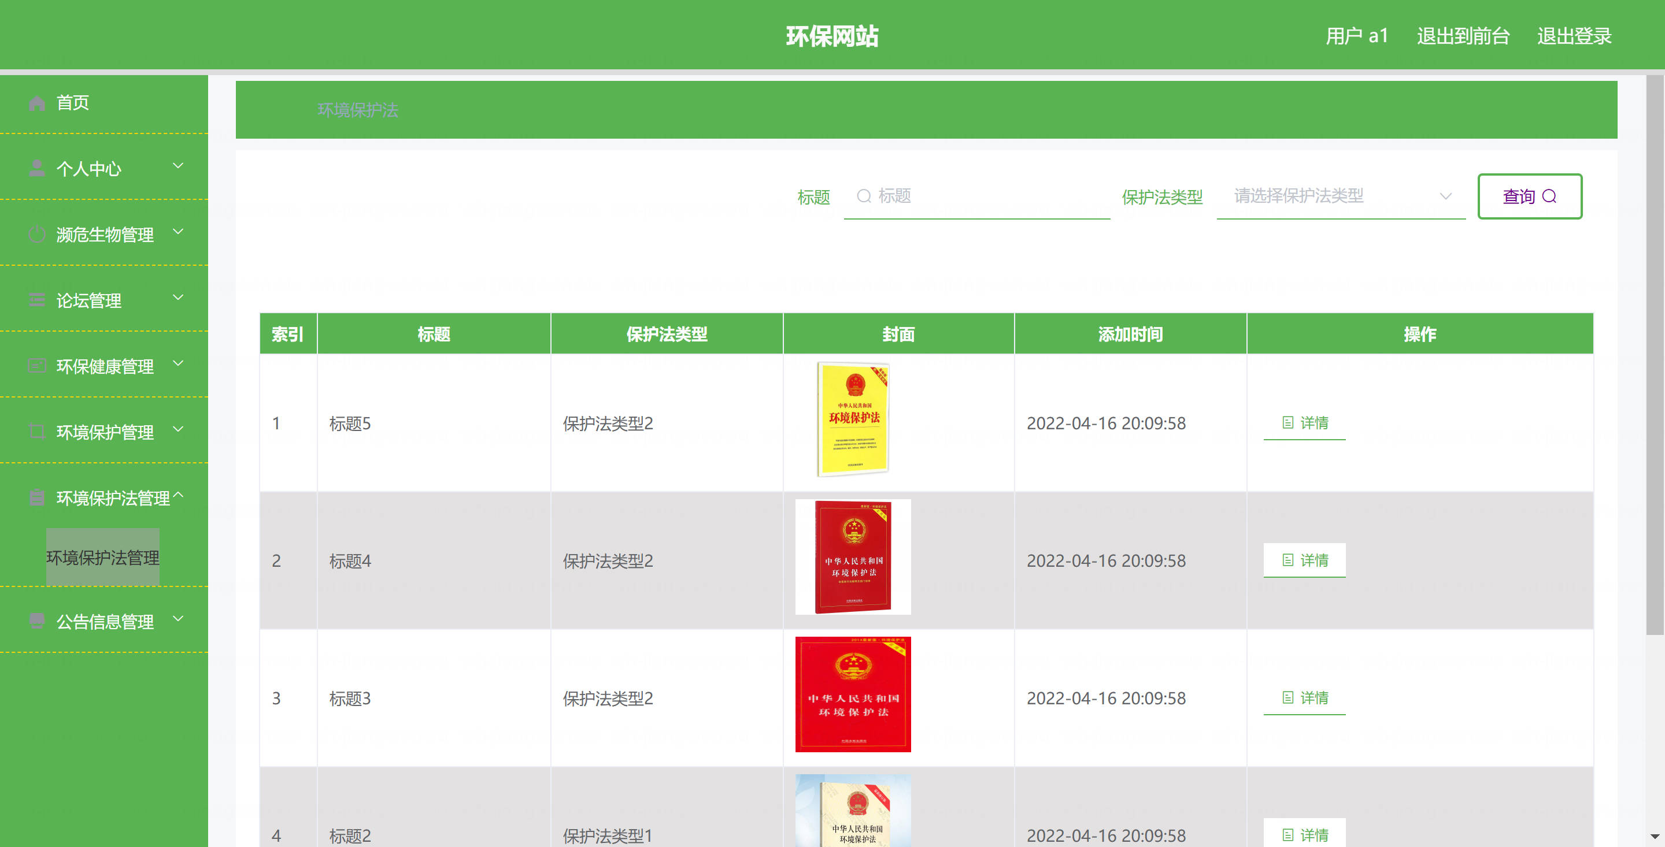Expand the 论坛管理 chevron
The height and width of the screenshot is (847, 1665).
(179, 298)
